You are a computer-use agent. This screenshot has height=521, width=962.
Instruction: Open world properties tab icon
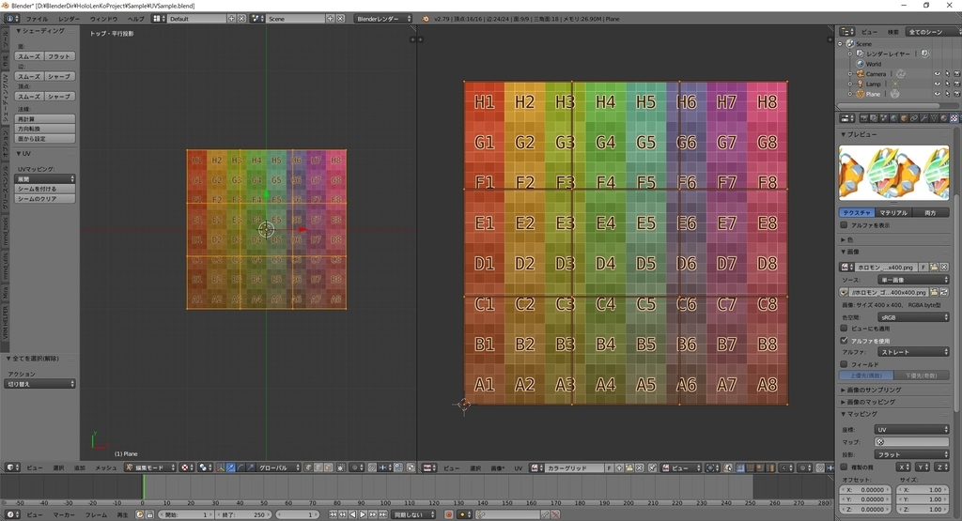click(x=894, y=117)
